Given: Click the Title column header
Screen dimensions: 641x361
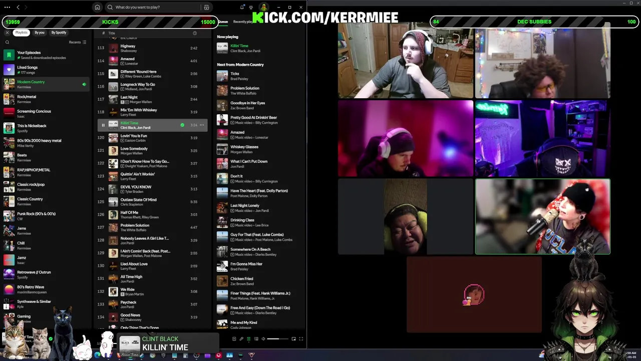Looking at the screenshot, I should point(112,33).
